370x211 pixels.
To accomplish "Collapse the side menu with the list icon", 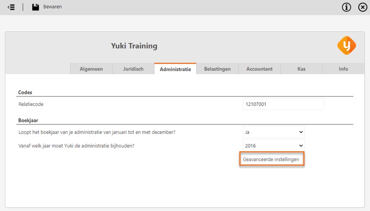I will coord(11,7).
